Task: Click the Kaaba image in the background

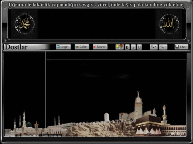Action: [x=148, y=124]
